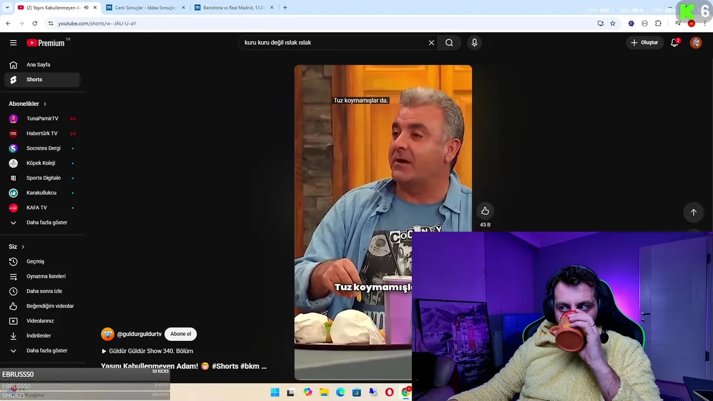Image resolution: width=713 pixels, height=401 pixels.
Task: Open Microsoft Store from taskbar
Action: click(356, 393)
